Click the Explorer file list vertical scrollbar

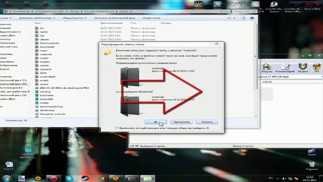click(x=256, y=56)
